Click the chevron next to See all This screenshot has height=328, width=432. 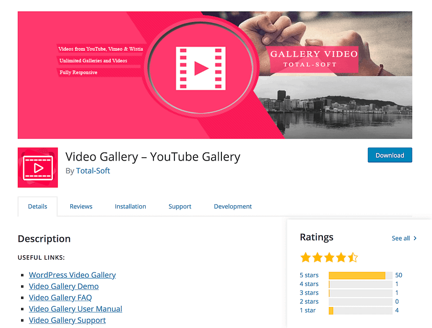tap(415, 238)
